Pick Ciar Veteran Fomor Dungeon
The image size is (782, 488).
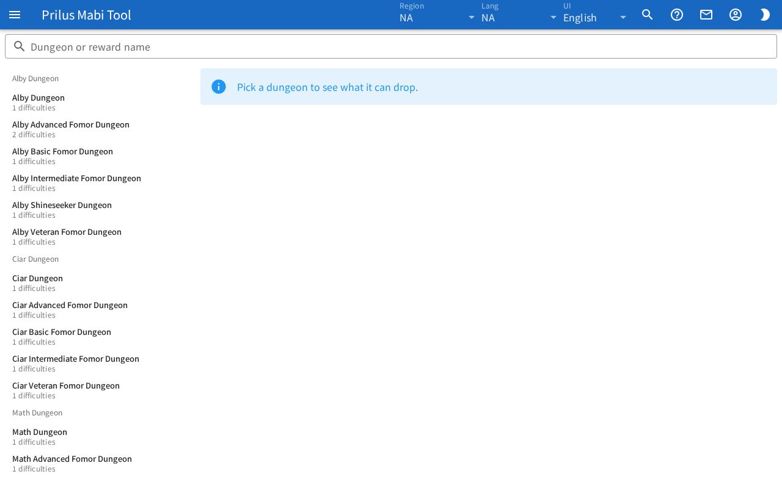98,390
